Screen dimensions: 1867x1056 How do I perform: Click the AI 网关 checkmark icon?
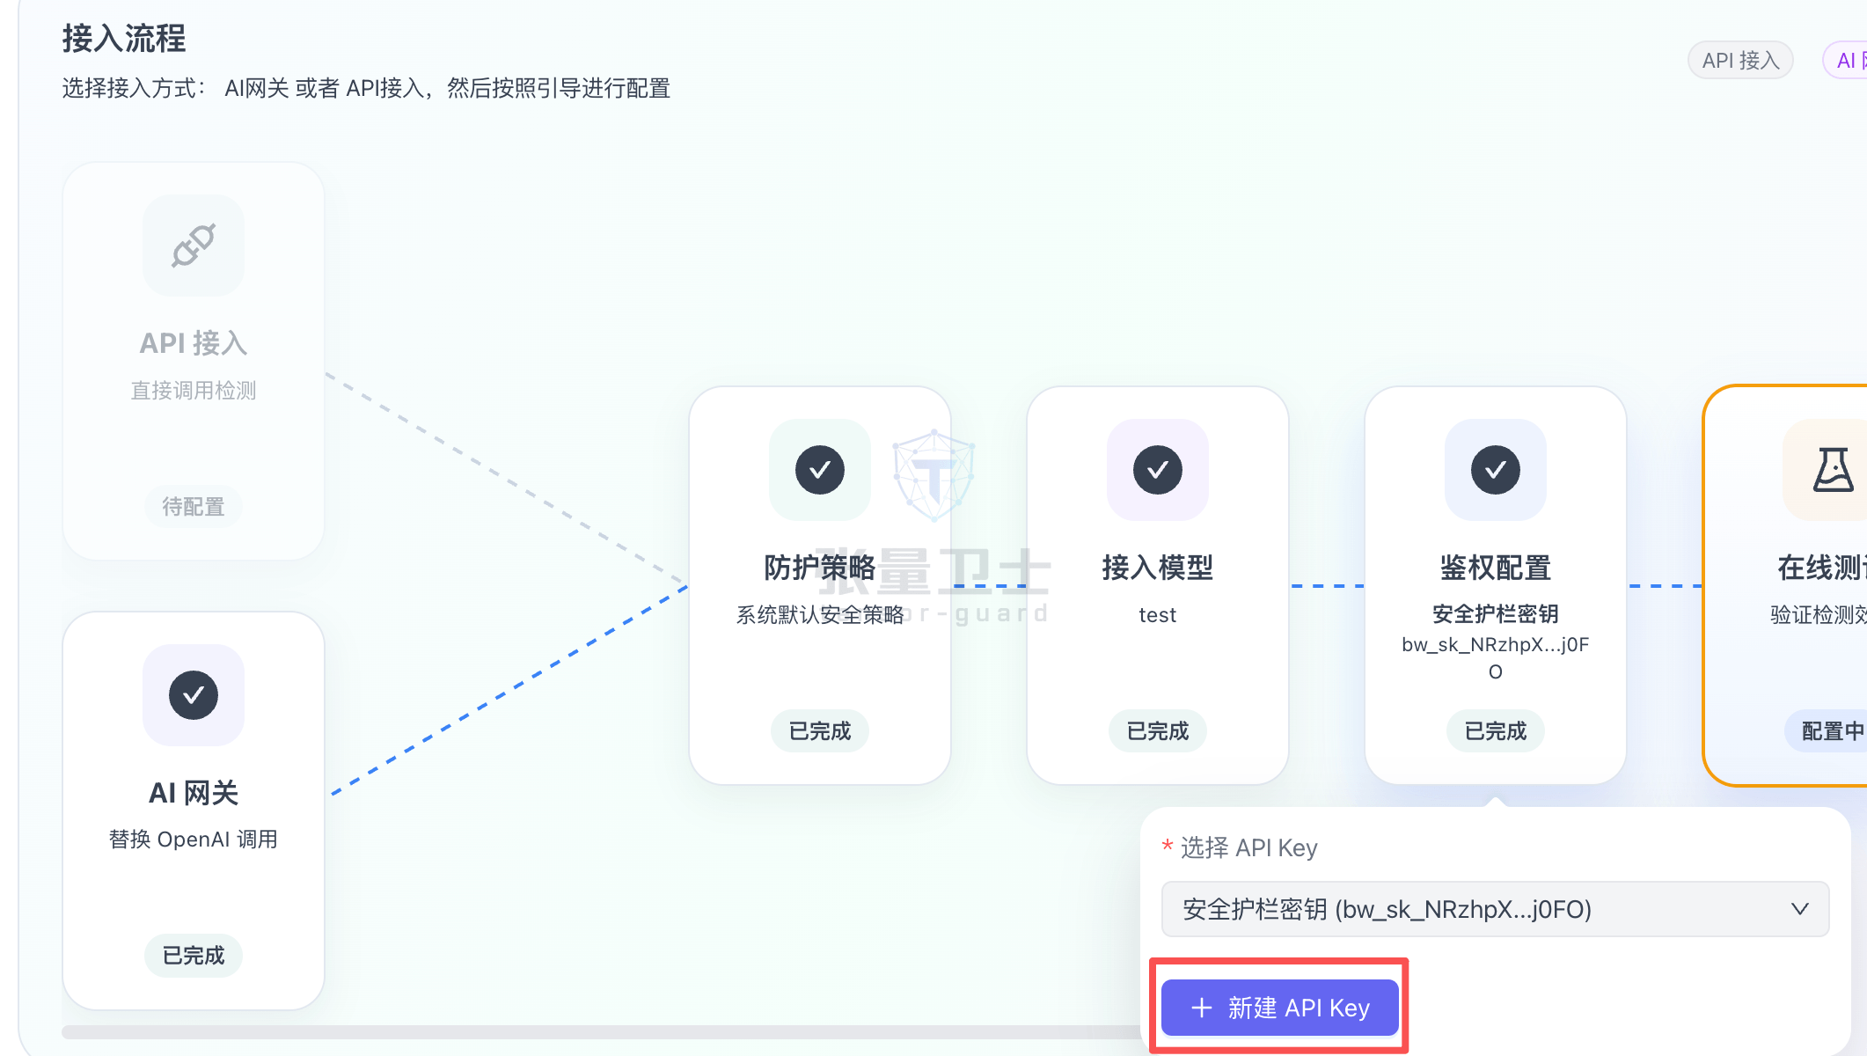pos(194,695)
